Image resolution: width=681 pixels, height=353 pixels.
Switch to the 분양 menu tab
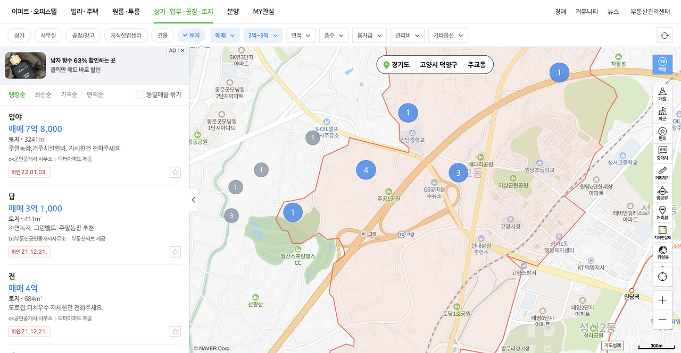pos(233,11)
